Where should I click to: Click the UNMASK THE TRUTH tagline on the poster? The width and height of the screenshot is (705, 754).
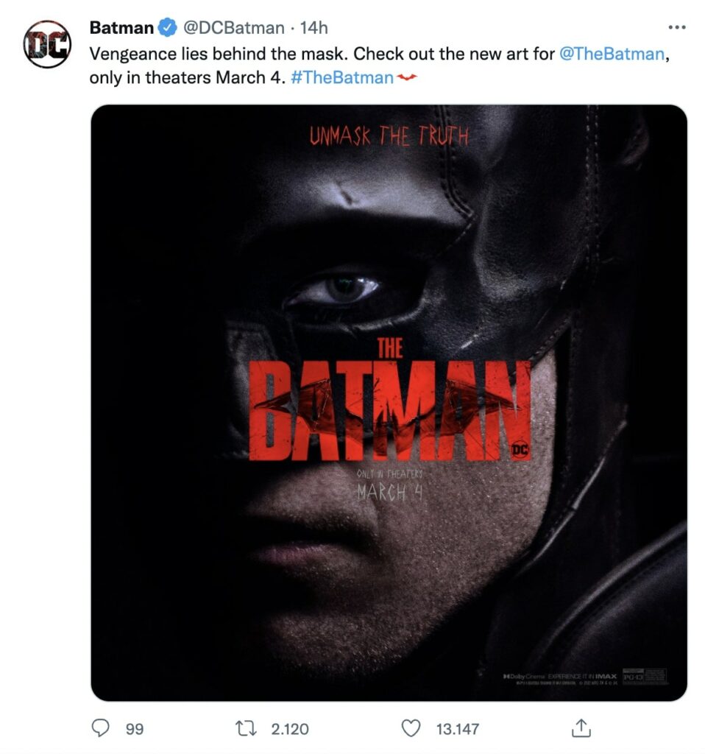(x=389, y=135)
